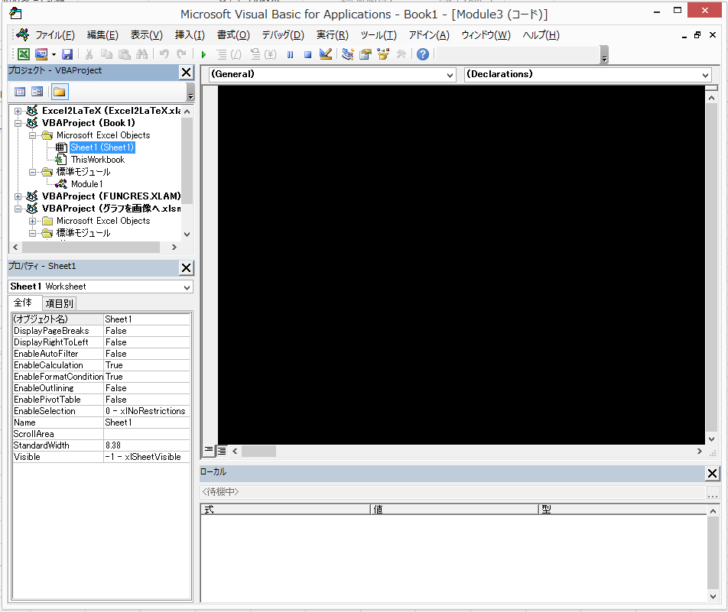The height and width of the screenshot is (612, 728).
Task: Click the Insert UserForm toolbar icon
Action: [x=41, y=54]
